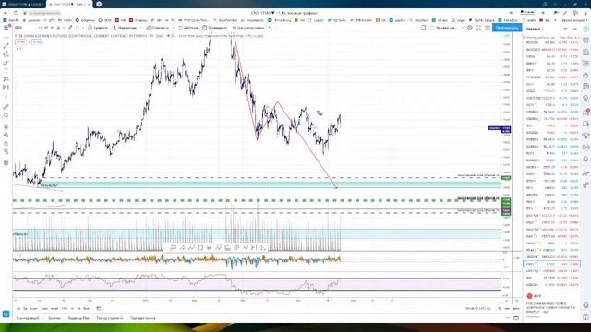Screen dimensions: 591x332
Task: Open the watchlist name dropdown
Action: (x=535, y=29)
